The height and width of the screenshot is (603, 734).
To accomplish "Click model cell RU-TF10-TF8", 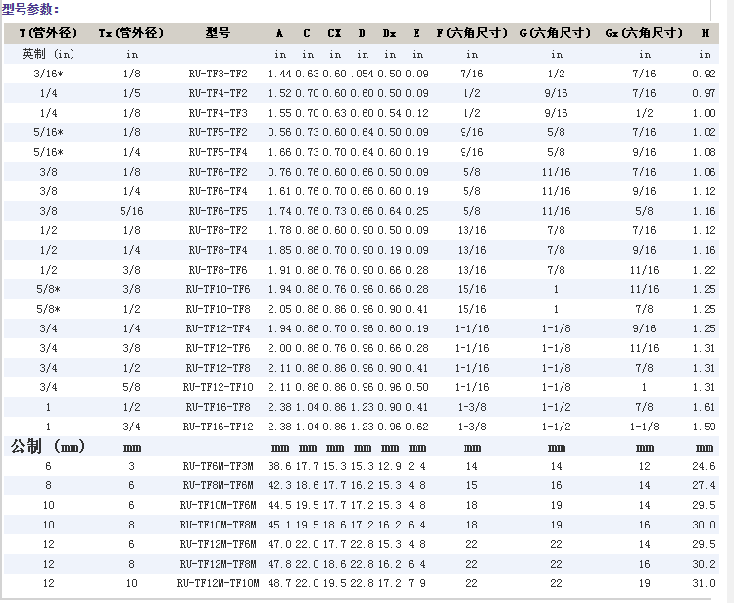I will point(218,309).
